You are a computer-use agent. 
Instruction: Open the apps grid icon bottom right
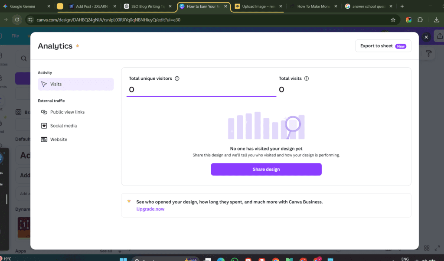coord(426,248)
